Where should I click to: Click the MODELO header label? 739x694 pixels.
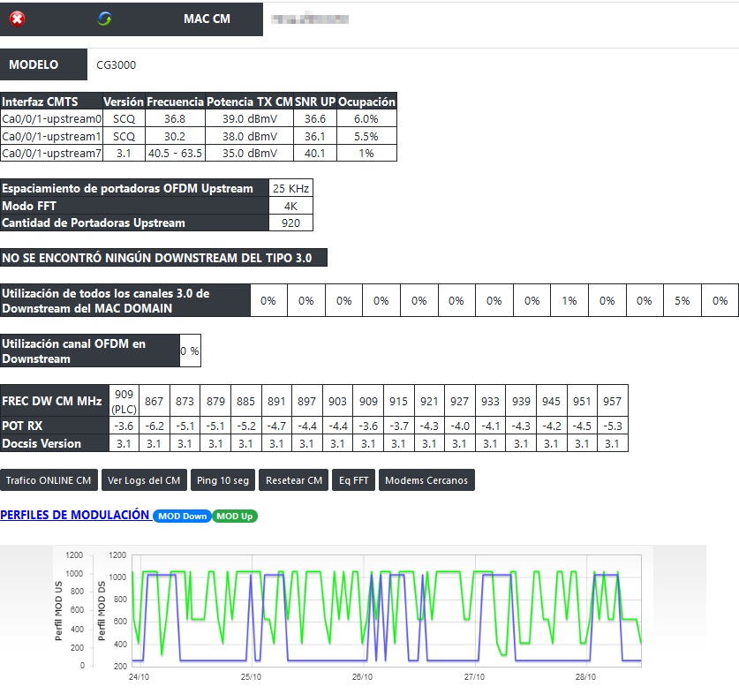[x=34, y=64]
